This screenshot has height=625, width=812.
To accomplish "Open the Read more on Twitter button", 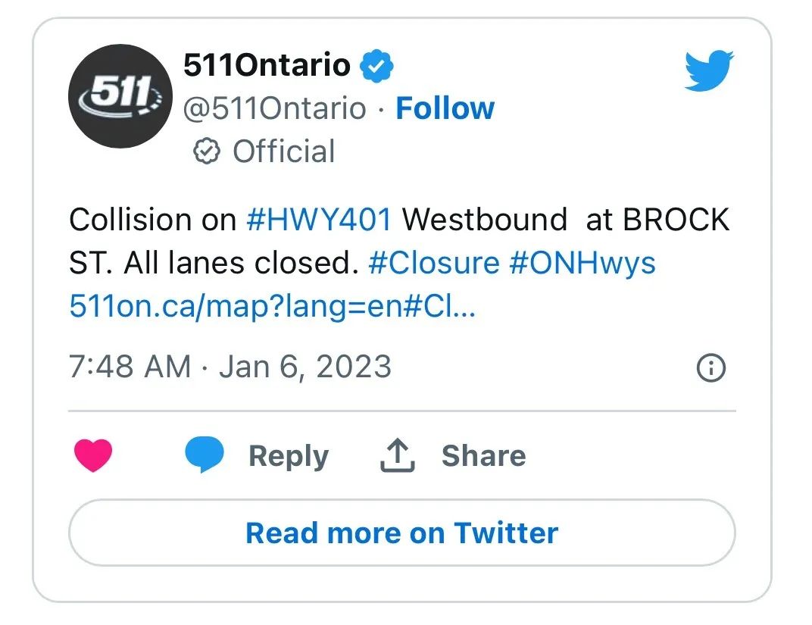I will tap(402, 533).
